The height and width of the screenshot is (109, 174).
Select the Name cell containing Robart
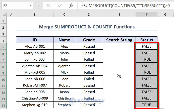64,85
